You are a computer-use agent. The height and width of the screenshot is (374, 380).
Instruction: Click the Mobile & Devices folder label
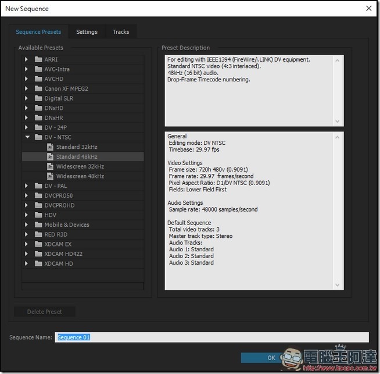(67, 225)
